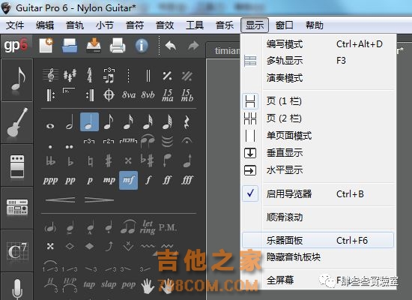Select the mezzo-forte (mf) dynamic icon
412x300 pixels.
(x=129, y=180)
